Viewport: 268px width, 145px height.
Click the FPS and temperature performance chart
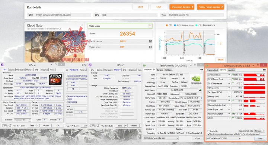[189, 43]
